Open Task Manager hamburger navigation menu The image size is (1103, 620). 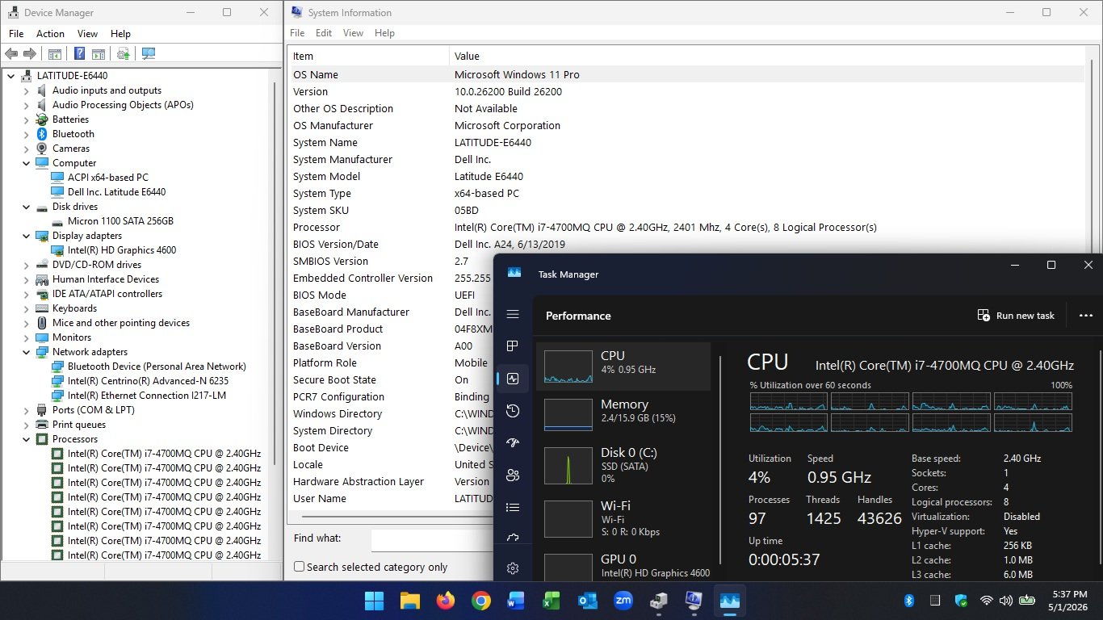click(513, 314)
